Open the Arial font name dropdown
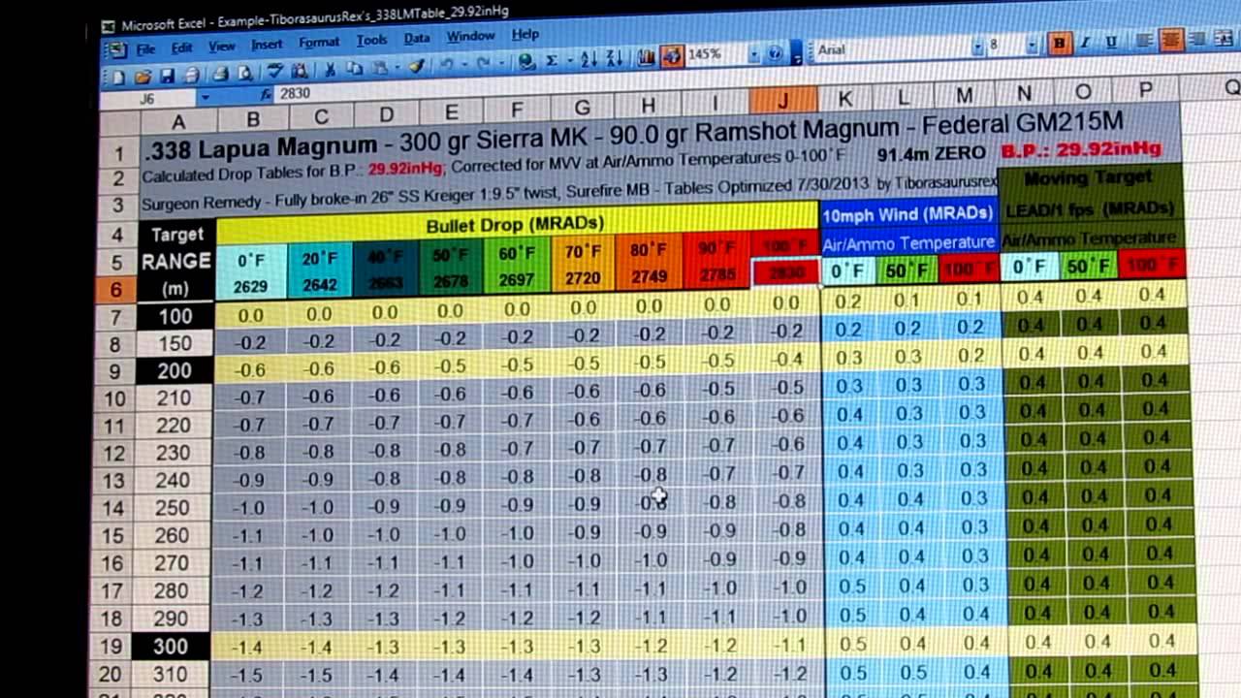Screen dimensions: 1241x698 978,47
